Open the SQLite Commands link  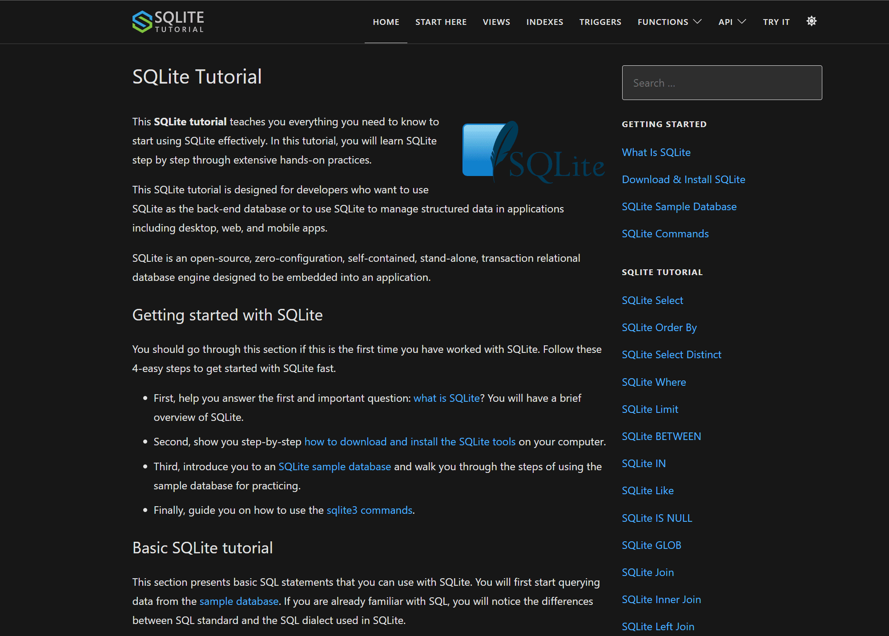(665, 233)
